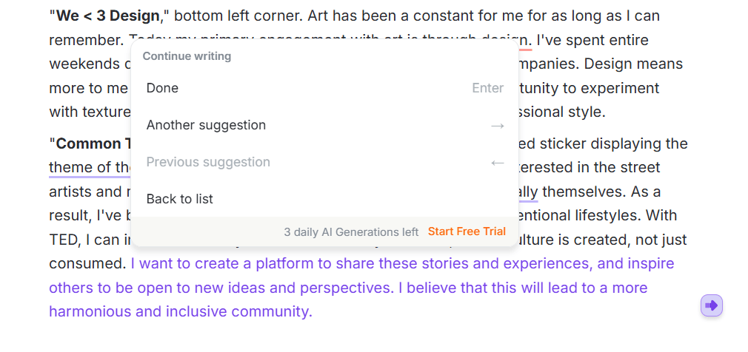The height and width of the screenshot is (352, 748).
Task: Click the greyed-out Previous suggestion entry
Action: 208,162
